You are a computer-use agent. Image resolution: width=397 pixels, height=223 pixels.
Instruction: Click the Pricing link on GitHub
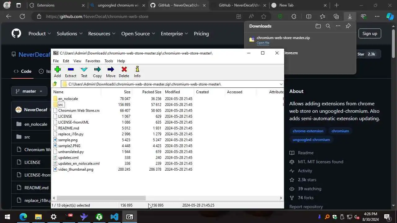click(x=201, y=33)
